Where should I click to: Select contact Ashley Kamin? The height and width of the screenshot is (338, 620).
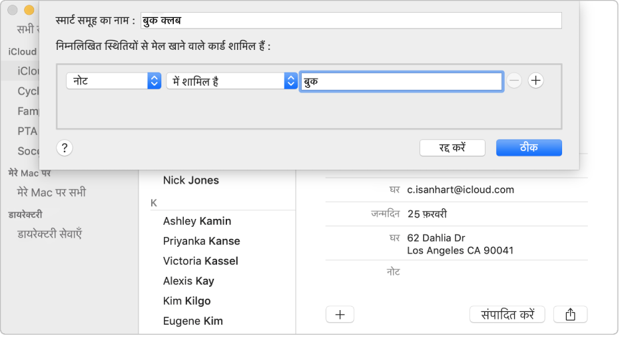point(197,221)
